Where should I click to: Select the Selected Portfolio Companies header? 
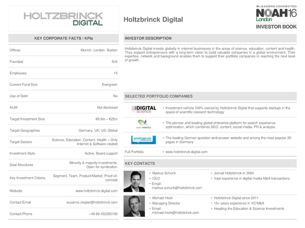coord(159,96)
